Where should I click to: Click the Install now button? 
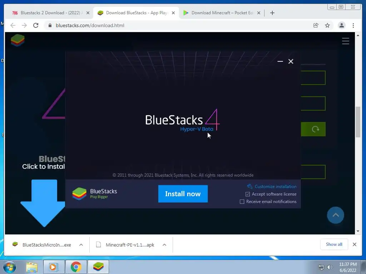coord(183,194)
